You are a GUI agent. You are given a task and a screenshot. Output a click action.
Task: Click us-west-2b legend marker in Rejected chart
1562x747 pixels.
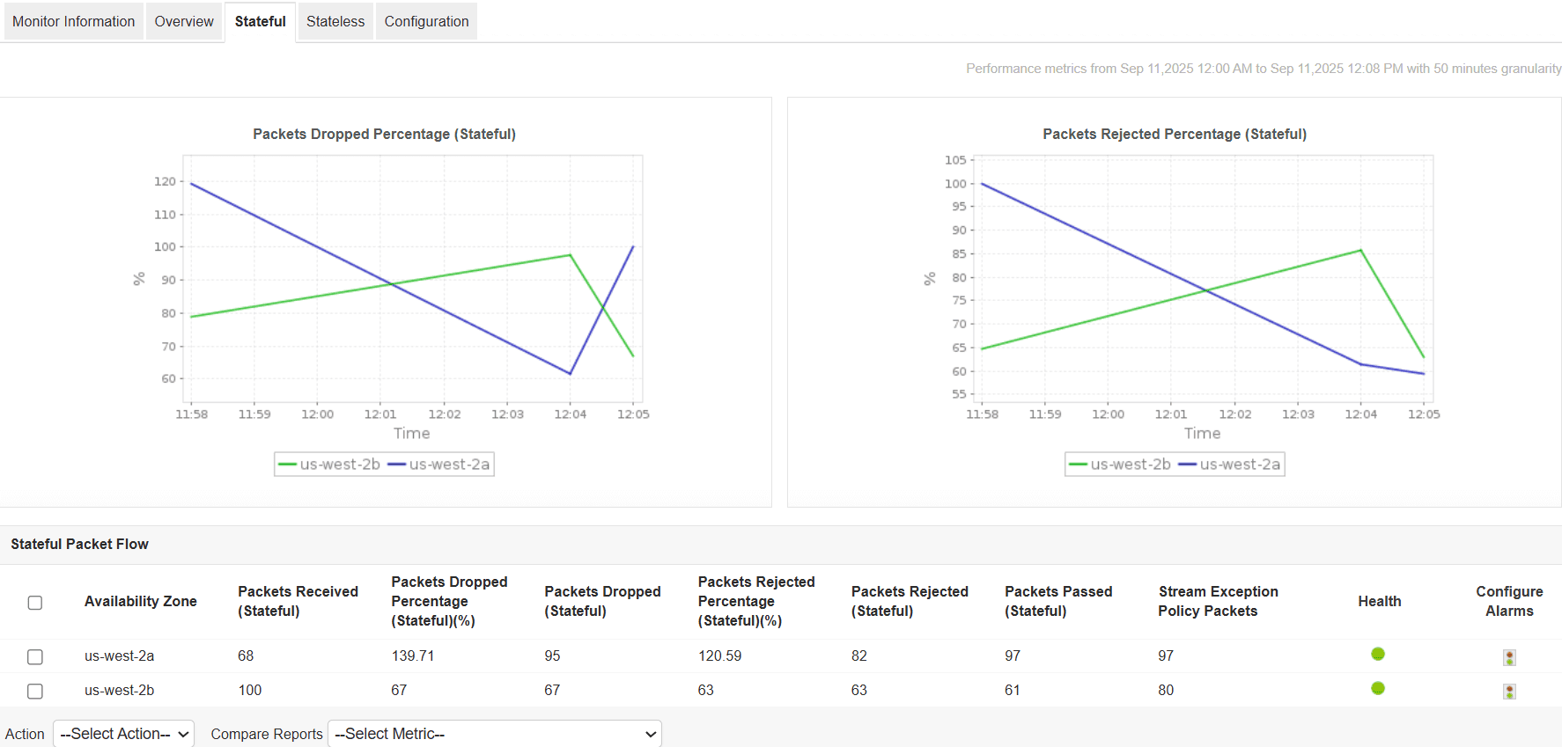click(1078, 465)
